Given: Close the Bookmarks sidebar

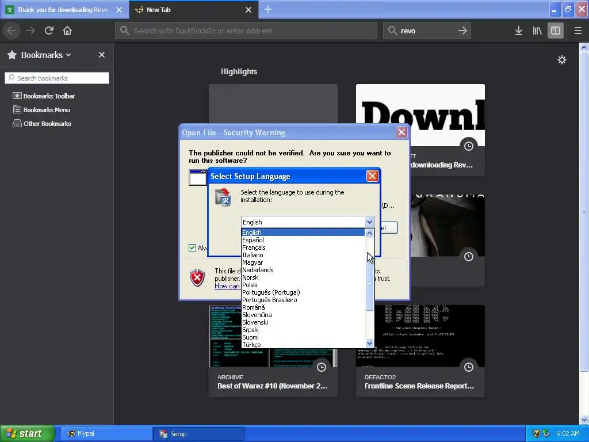Looking at the screenshot, I should pyautogui.click(x=102, y=55).
